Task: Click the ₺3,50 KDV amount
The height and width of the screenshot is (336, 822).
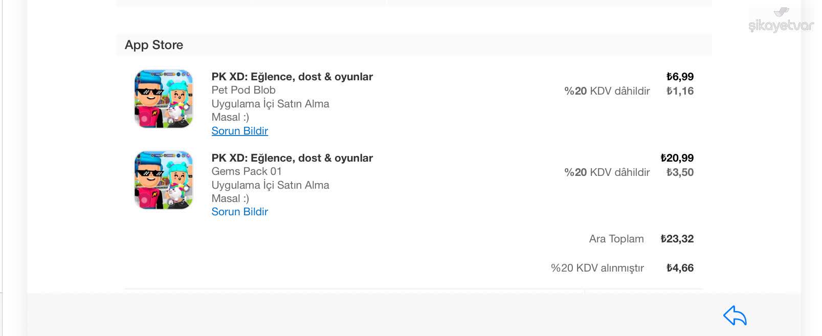Action: [x=680, y=172]
